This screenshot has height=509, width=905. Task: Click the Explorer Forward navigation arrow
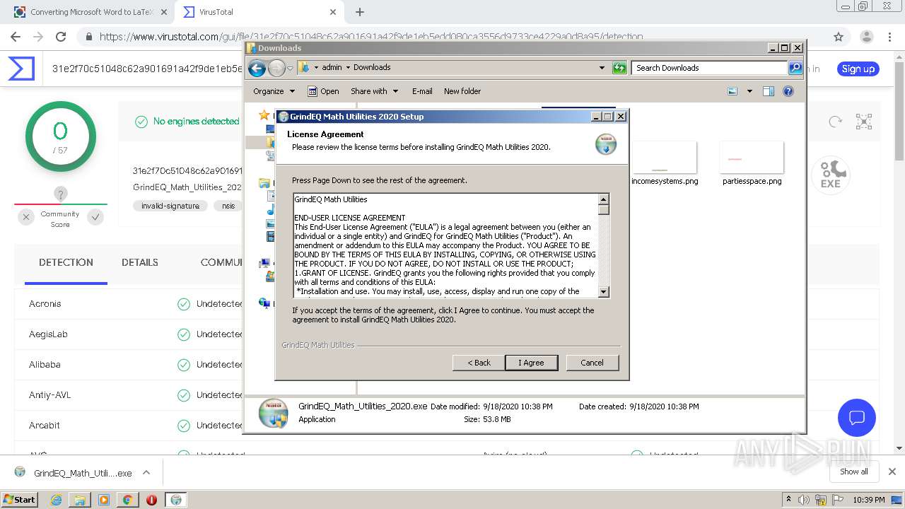[x=276, y=68]
